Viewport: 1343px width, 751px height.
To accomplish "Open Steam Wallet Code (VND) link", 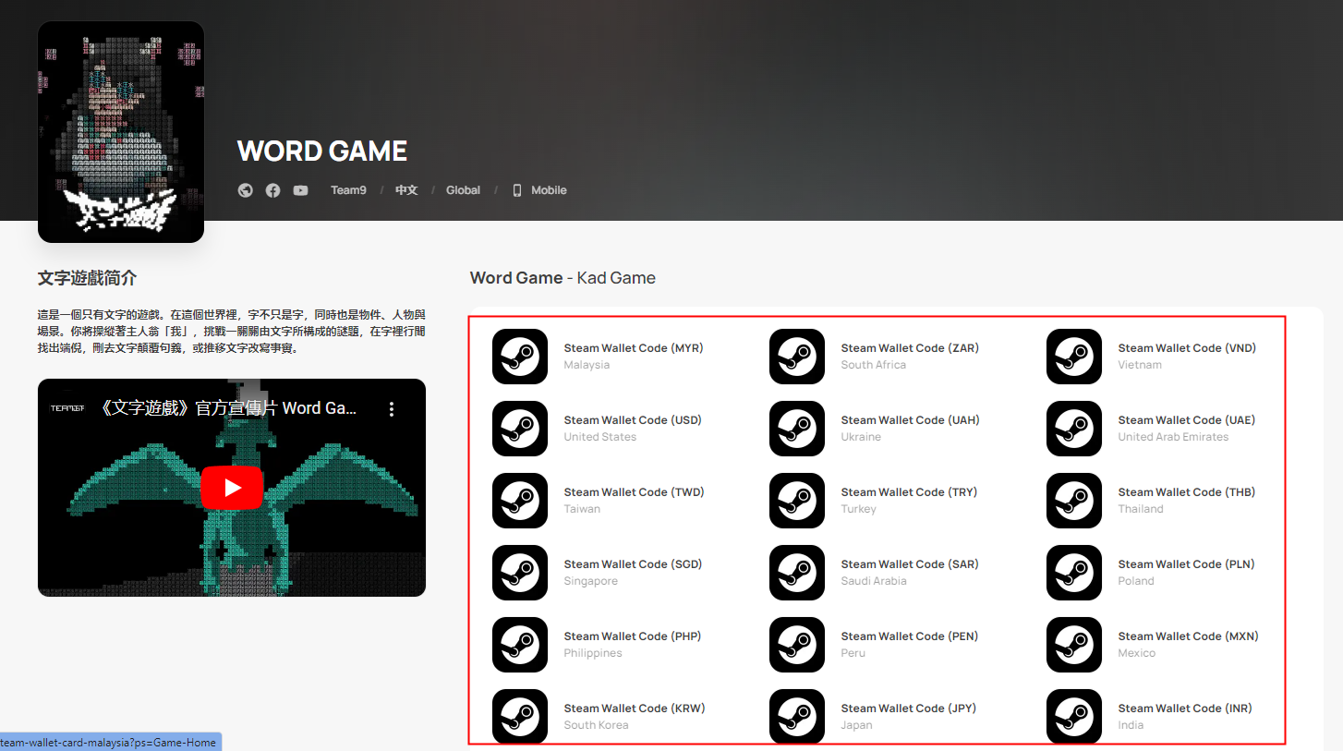I will [x=1187, y=348].
